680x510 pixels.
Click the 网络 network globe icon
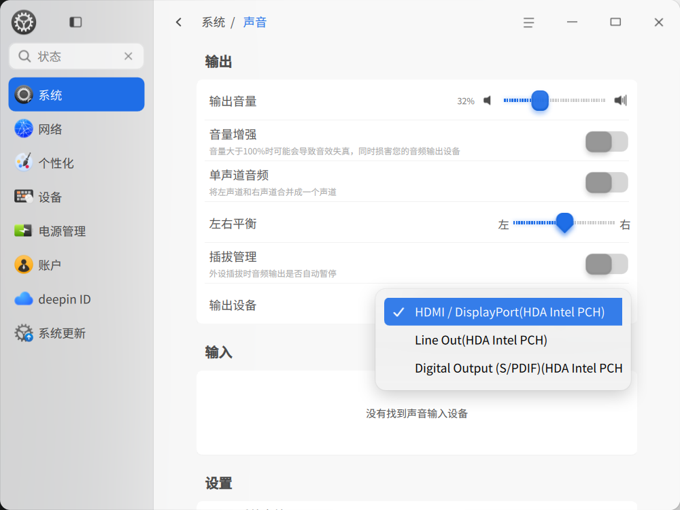23,129
